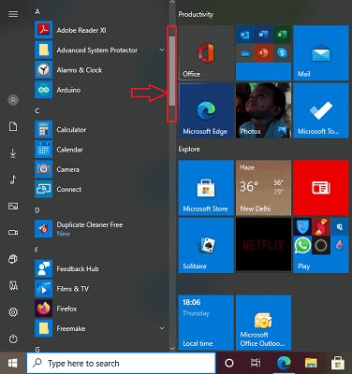This screenshot has height=374, width=352.
Task: Expand the Start menu hamburger button
Action: point(13,14)
